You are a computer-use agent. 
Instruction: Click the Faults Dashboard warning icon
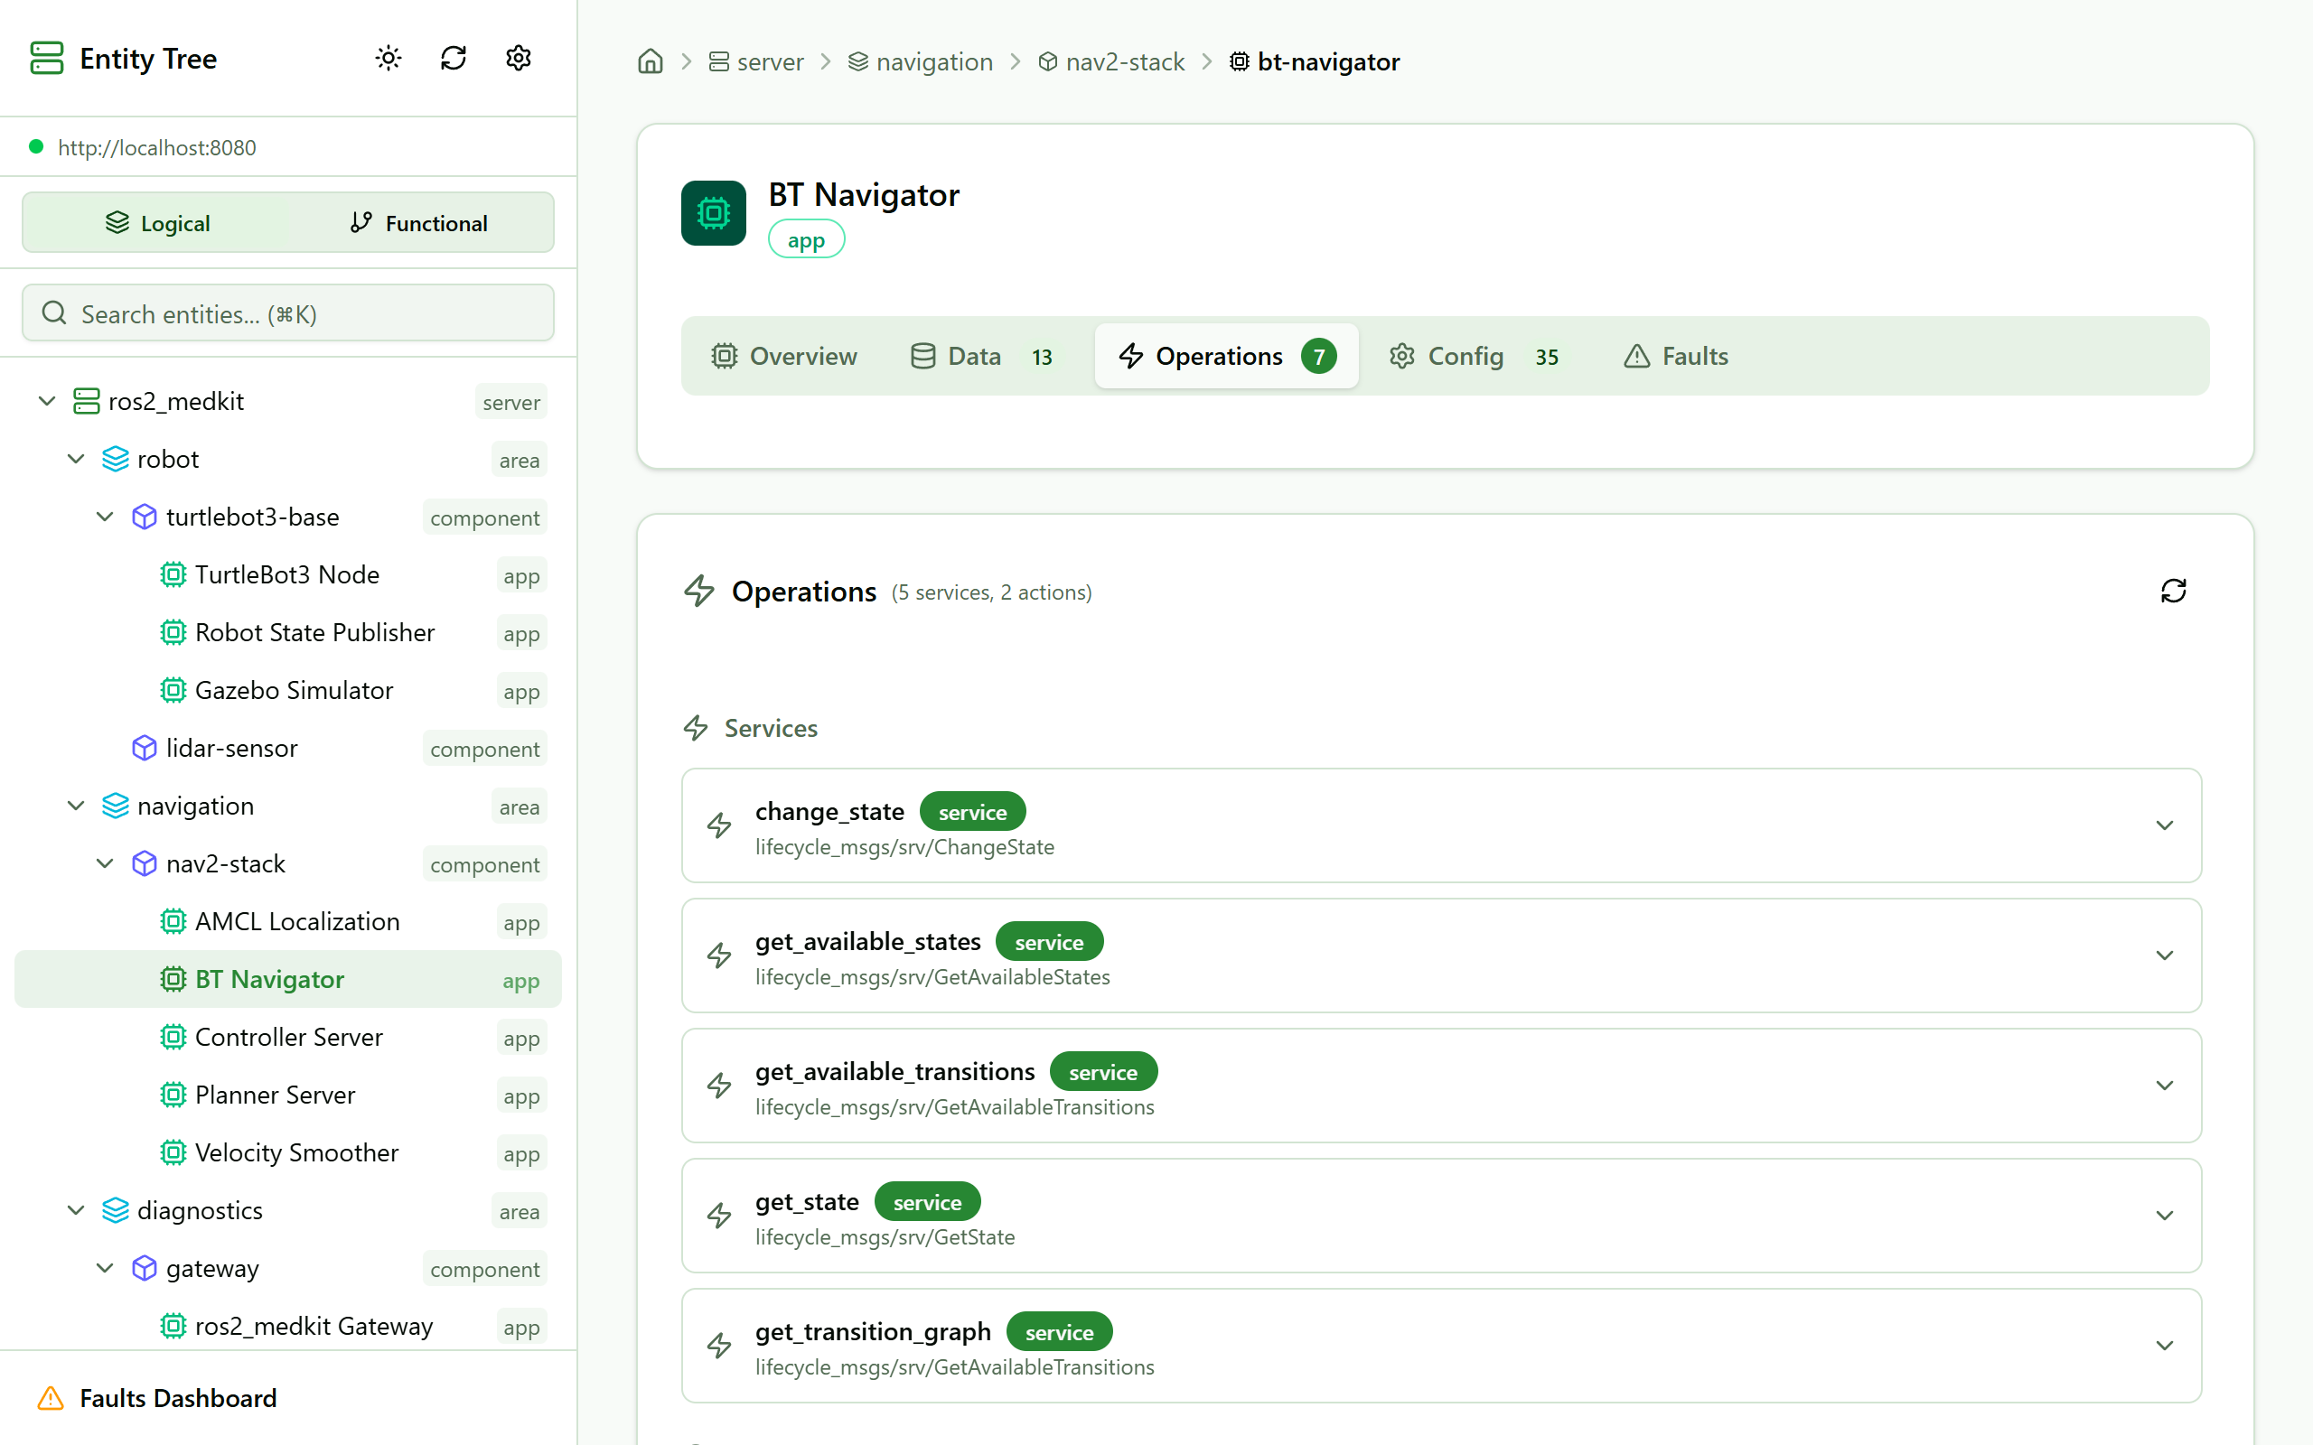tap(51, 1398)
